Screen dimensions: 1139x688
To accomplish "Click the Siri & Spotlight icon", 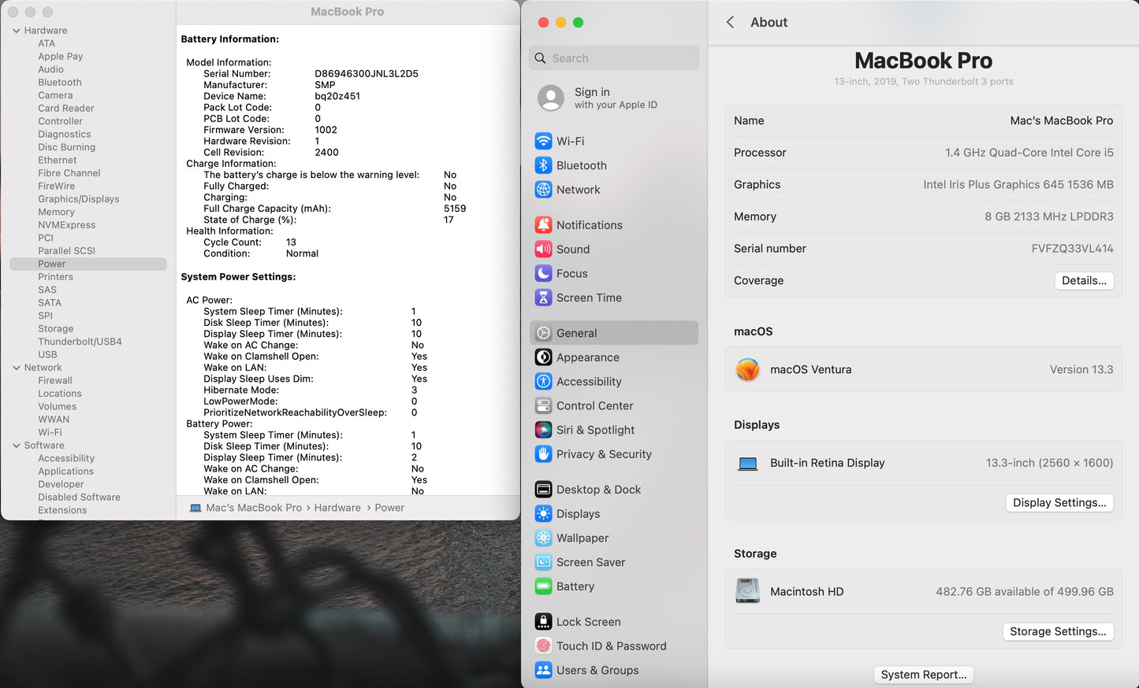I will (x=543, y=430).
